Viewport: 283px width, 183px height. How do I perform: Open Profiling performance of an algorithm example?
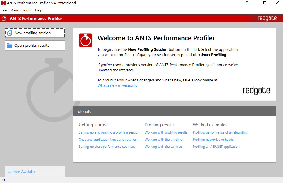click(x=220, y=132)
